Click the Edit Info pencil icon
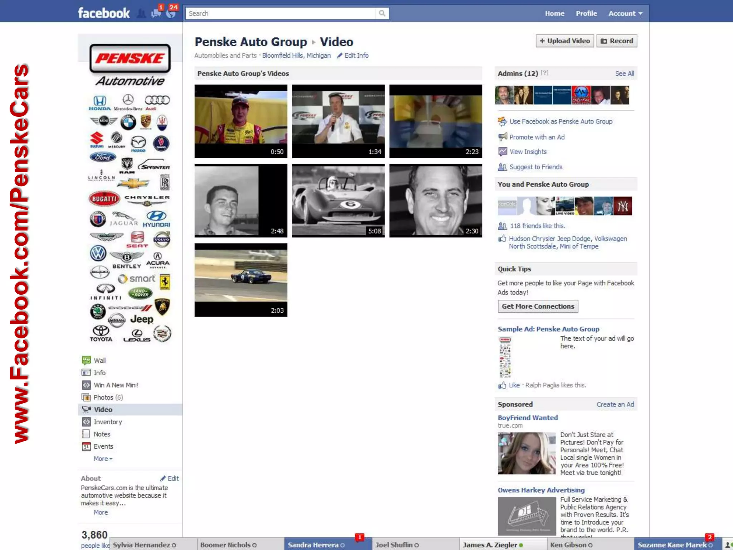This screenshot has width=733, height=550. [340, 56]
